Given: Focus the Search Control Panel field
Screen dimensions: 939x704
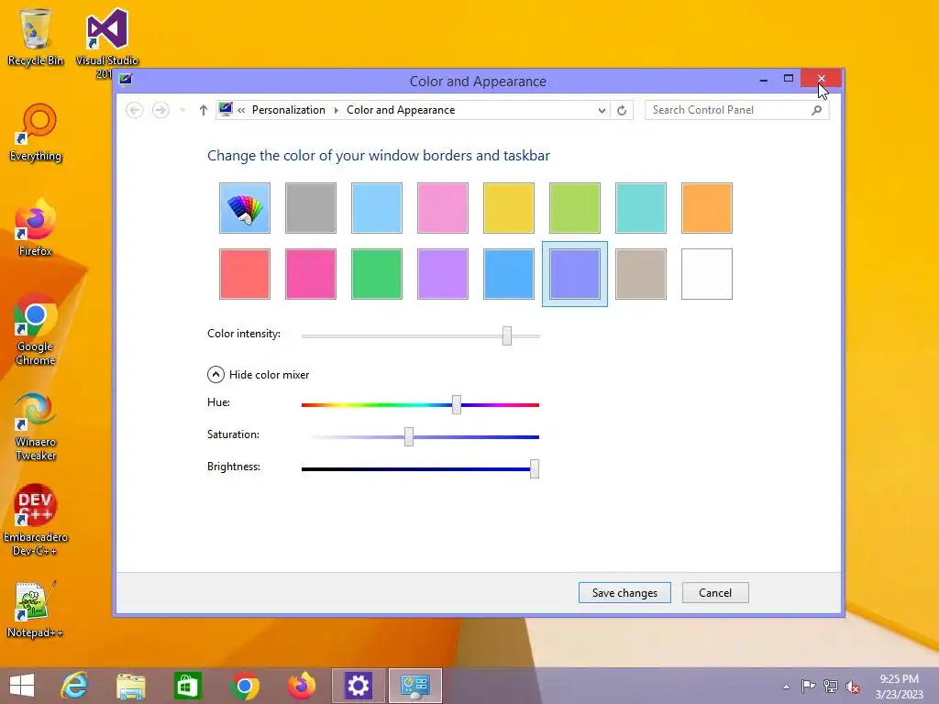Looking at the screenshot, I should (x=736, y=110).
